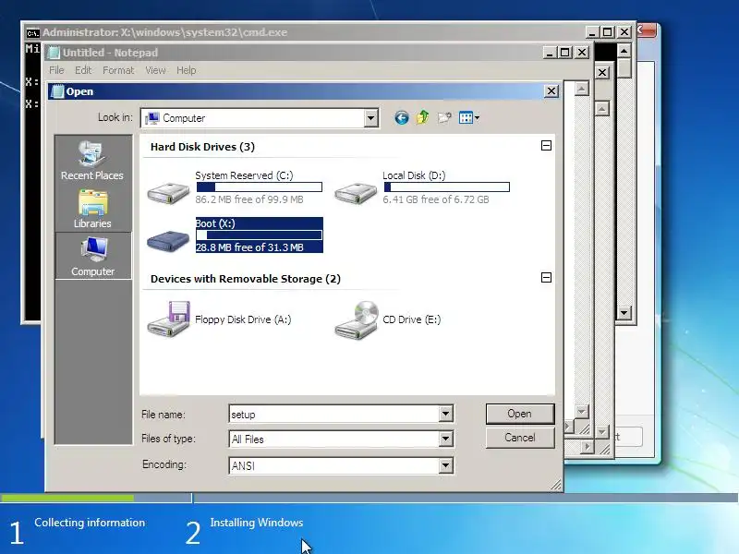The height and width of the screenshot is (554, 739).
Task: Open the Notepad Help menu
Action: (x=187, y=70)
